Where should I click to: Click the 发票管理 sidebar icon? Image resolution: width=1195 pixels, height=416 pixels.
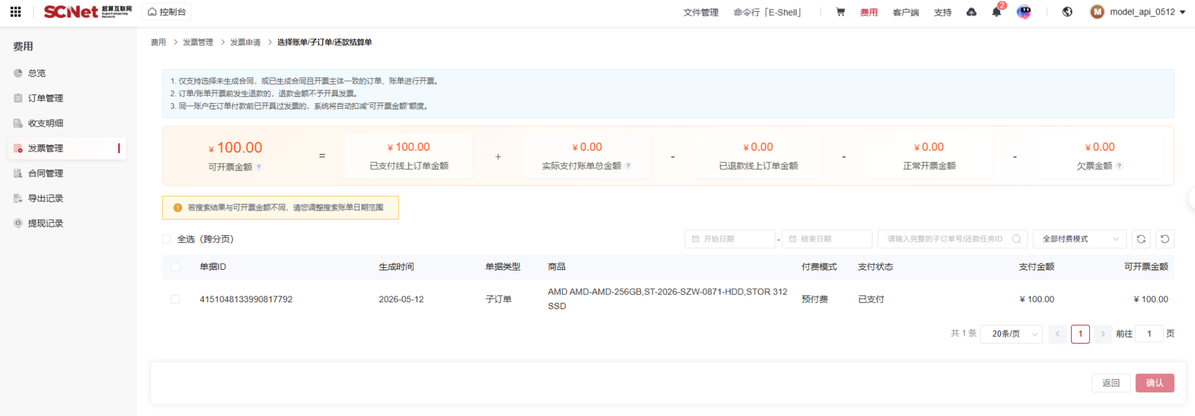(x=18, y=148)
